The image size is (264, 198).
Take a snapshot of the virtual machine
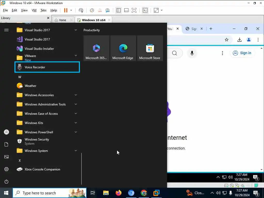(x=92, y=10)
